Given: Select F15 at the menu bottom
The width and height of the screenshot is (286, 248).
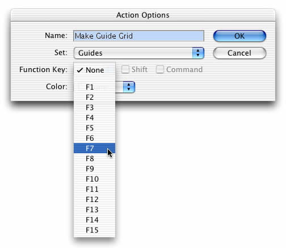Looking at the screenshot, I should pyautogui.click(x=94, y=230).
